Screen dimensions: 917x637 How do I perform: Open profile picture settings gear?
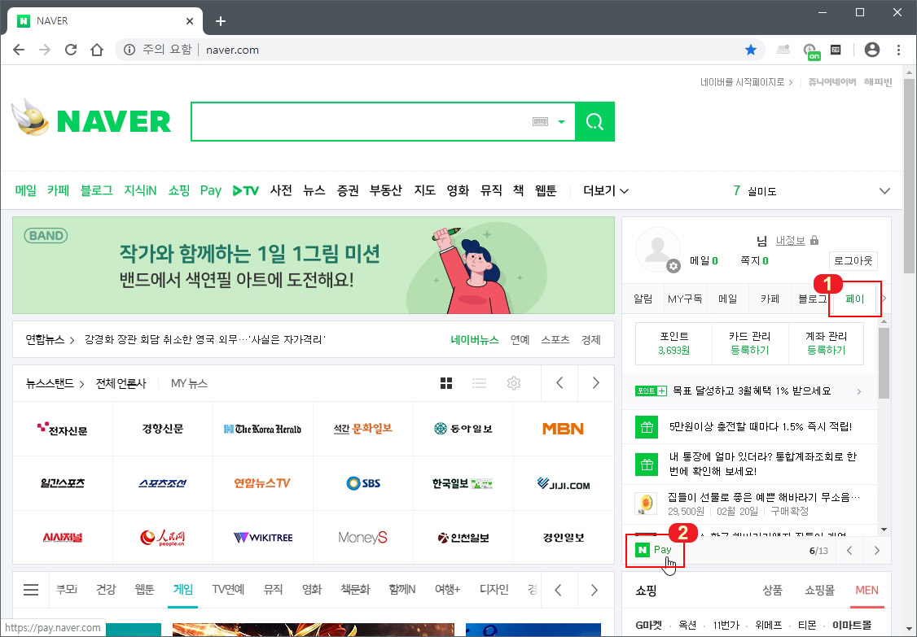point(673,266)
